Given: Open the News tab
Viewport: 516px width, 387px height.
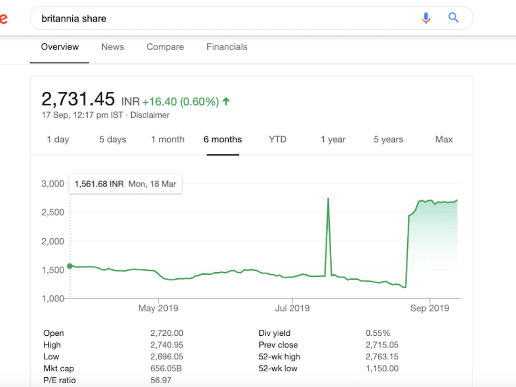Looking at the screenshot, I should [113, 47].
